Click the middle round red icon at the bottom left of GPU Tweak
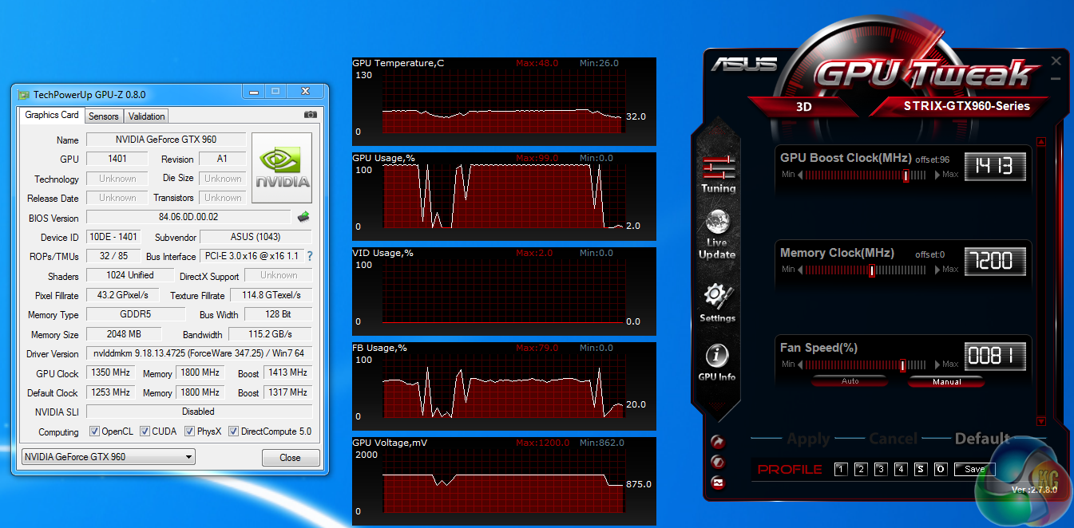Screen dimensions: 1074x528 717,462
